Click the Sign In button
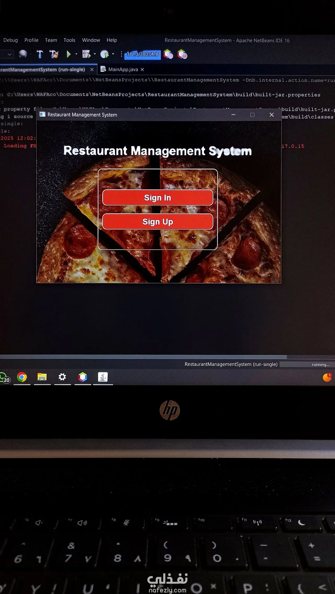Screen dimensions: 335x594 (158, 198)
